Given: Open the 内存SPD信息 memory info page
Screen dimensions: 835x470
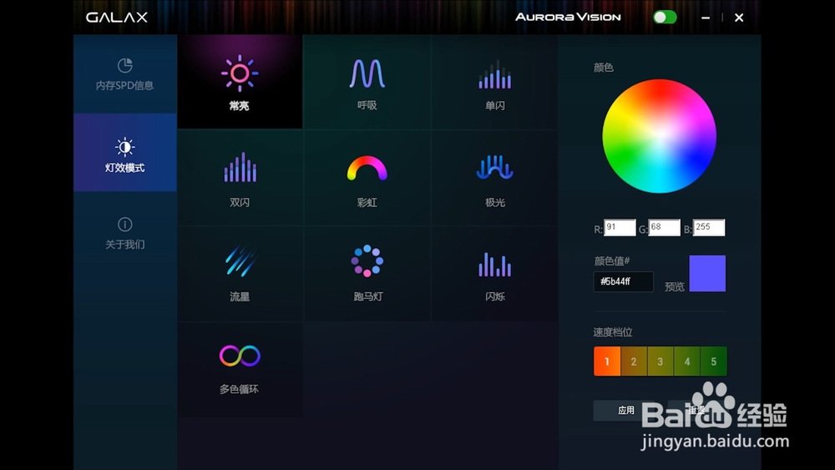Looking at the screenshot, I should [x=125, y=74].
